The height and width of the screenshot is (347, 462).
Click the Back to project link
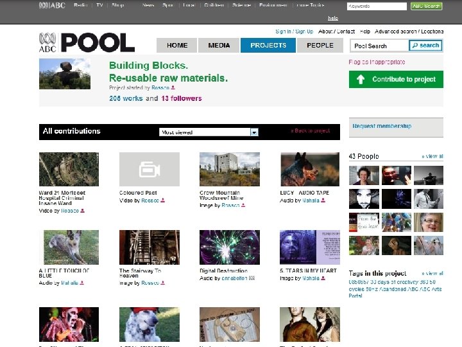311,130
